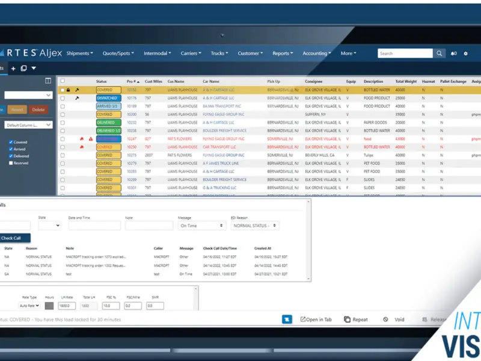Click pin icon on Pro 10176 row
Image resolution: width=481 pixels, height=361 pixels.
[x=77, y=98]
